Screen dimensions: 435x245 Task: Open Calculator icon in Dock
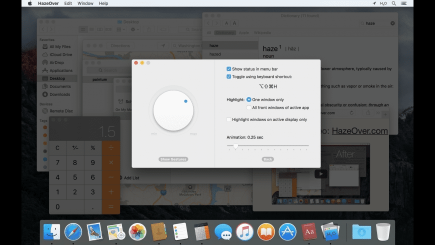pyautogui.click(x=201, y=231)
